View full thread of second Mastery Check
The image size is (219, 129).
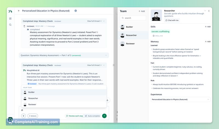point(94,65)
